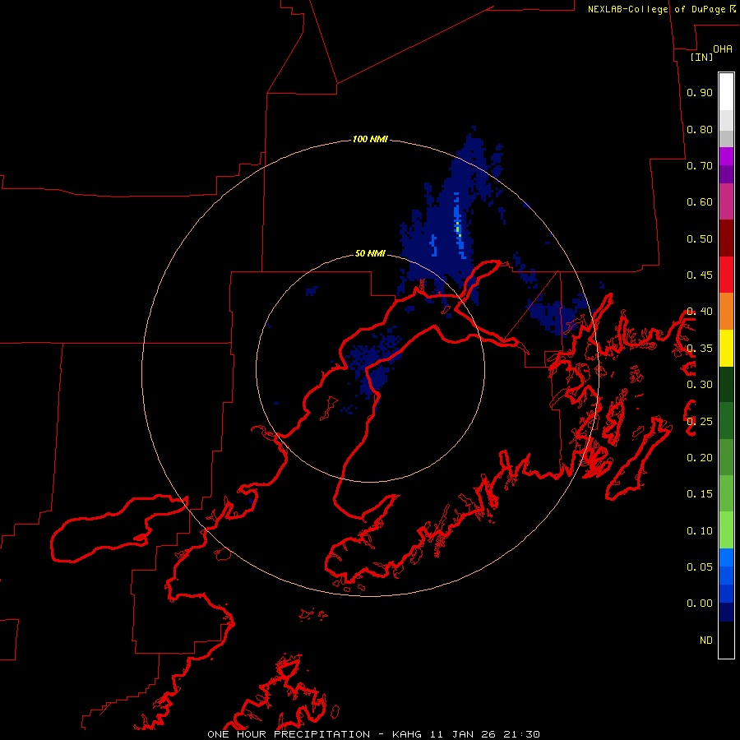Click the 0.05 legend value
The image size is (740, 740).
[x=700, y=567]
